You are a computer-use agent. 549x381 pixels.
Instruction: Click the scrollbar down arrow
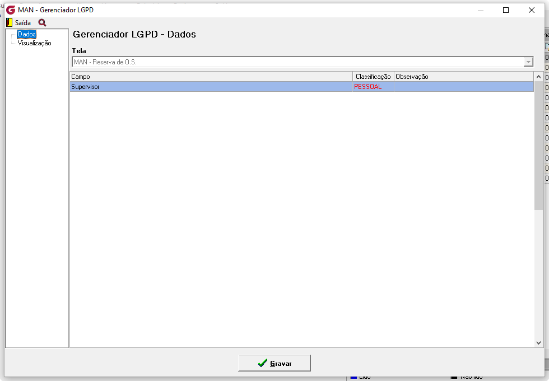pos(538,343)
